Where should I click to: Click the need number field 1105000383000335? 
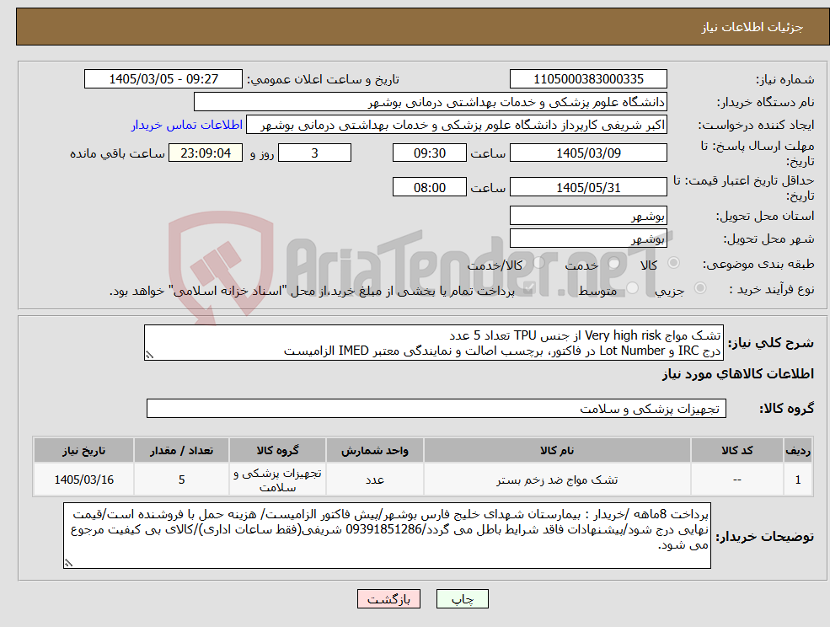[x=588, y=79]
